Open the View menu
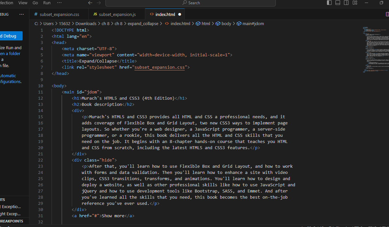 tap(23, 3)
